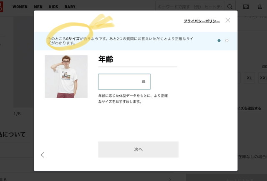Viewport: 267px width, 181px height.
Task: Open the user account icon
Action: coord(260,7)
